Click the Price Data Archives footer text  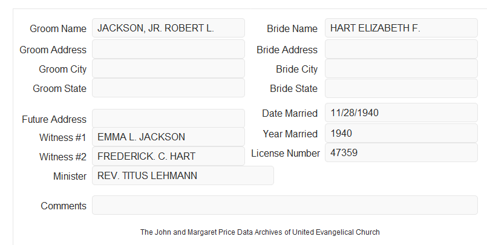[260, 232]
